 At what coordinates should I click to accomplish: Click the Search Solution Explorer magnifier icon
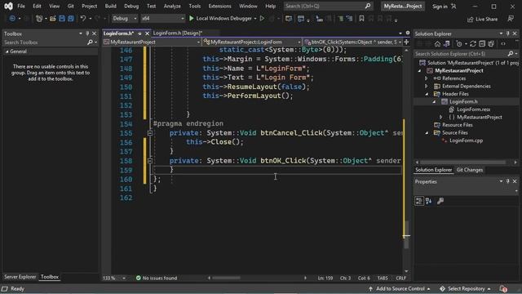[x=511, y=54]
